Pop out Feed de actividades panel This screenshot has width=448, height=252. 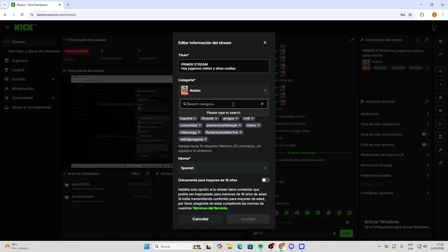(147, 174)
